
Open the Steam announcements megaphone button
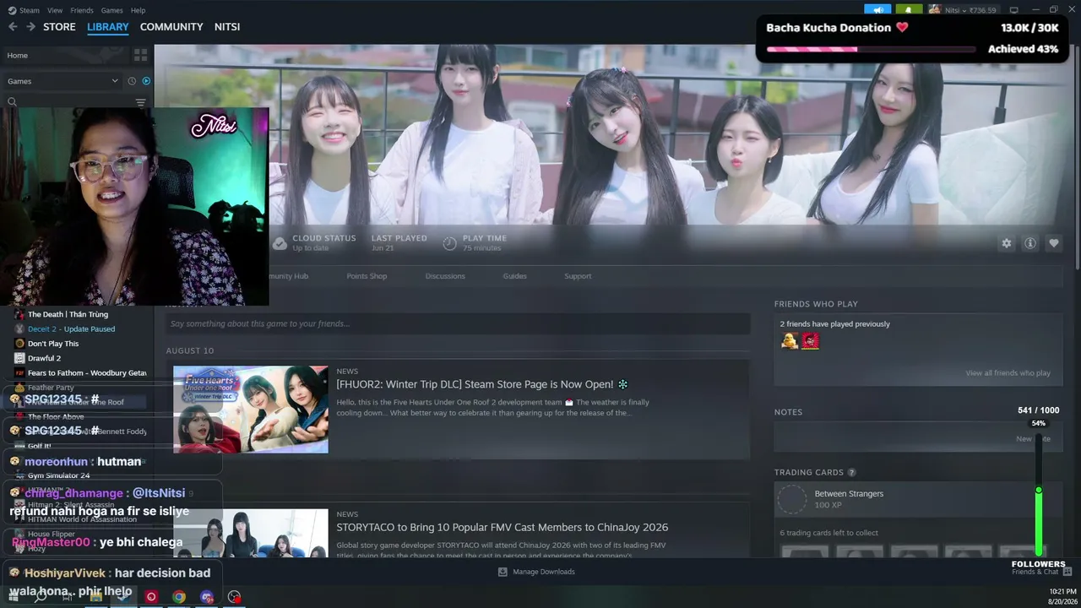(877, 10)
